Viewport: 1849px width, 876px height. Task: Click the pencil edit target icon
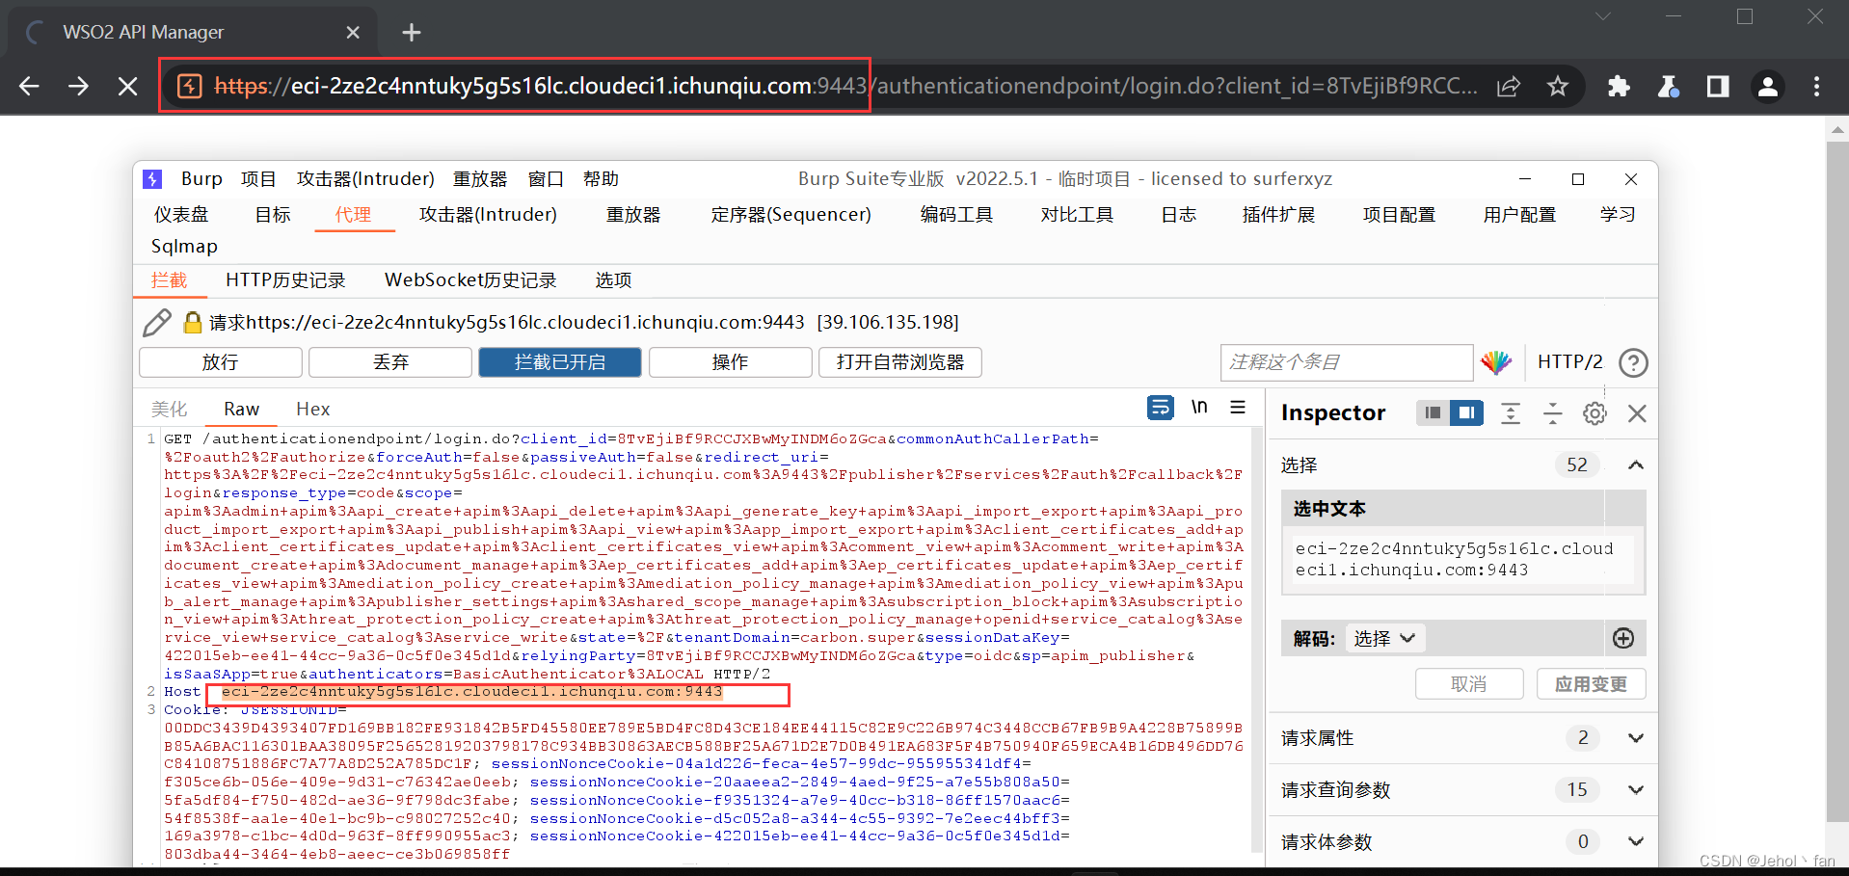[x=156, y=323]
